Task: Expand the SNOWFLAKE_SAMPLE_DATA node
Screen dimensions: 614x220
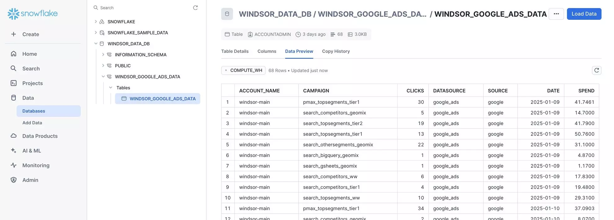Action: [x=96, y=32]
